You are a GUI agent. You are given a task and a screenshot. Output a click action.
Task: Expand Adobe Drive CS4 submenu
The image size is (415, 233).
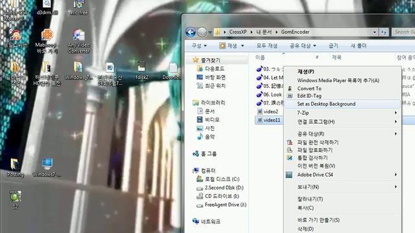[x=342, y=175]
